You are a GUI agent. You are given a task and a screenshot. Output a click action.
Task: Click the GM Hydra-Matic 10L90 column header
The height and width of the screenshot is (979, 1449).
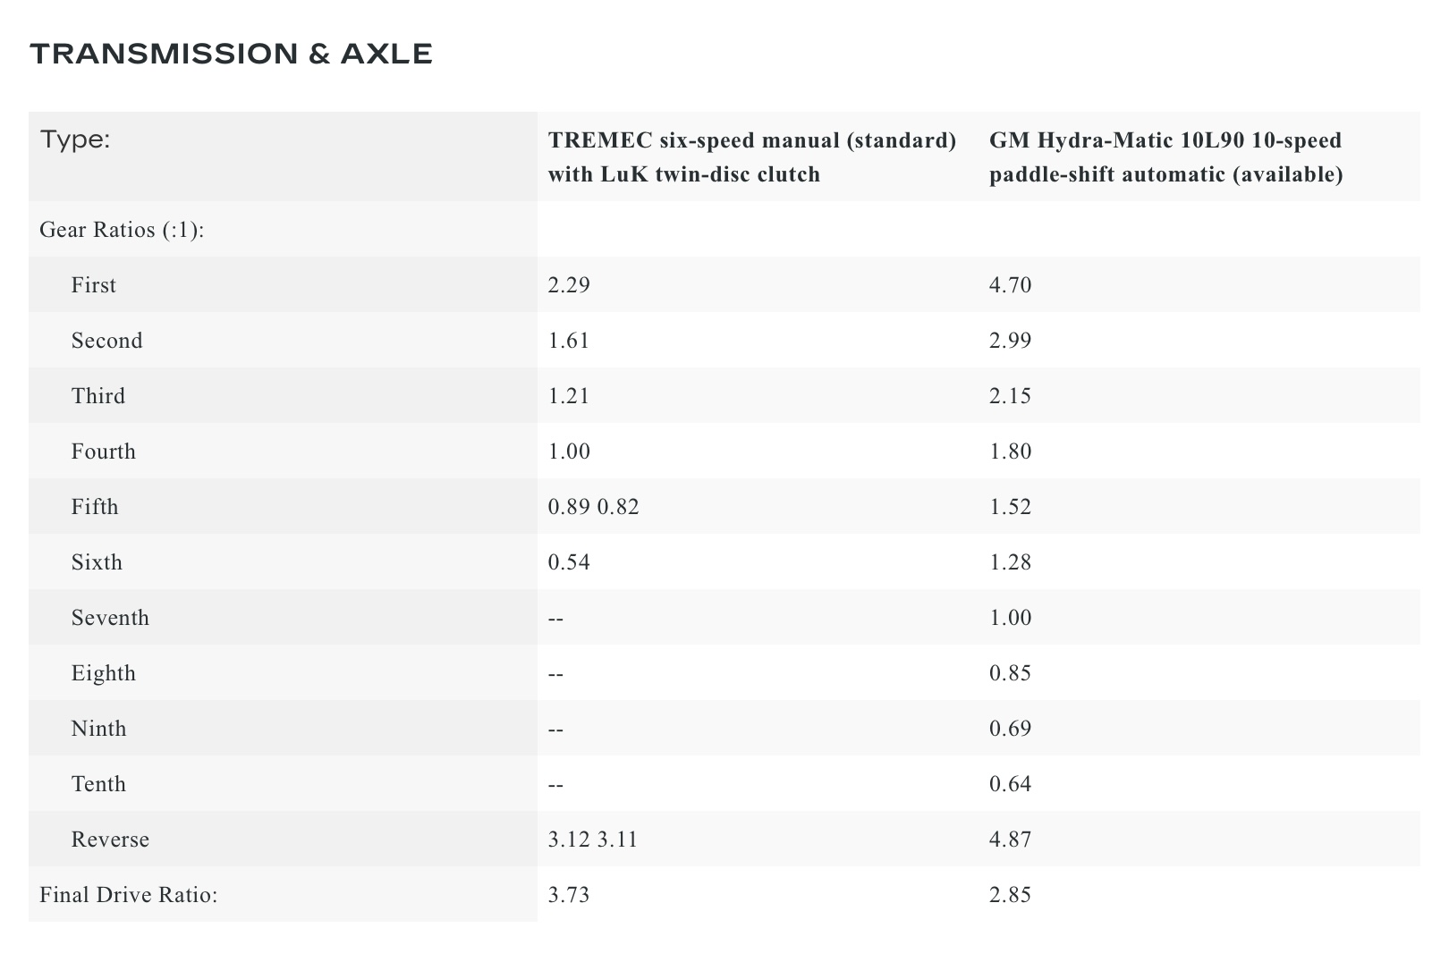click(x=1166, y=157)
